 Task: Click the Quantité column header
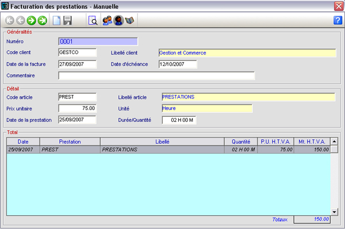point(241,142)
